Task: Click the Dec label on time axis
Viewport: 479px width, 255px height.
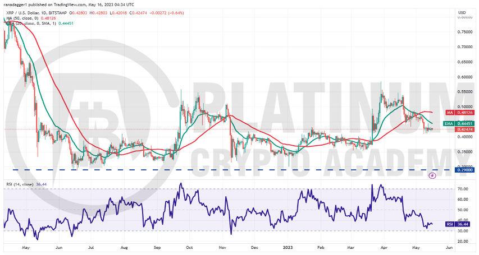Action: pyautogui.click(x=254, y=247)
